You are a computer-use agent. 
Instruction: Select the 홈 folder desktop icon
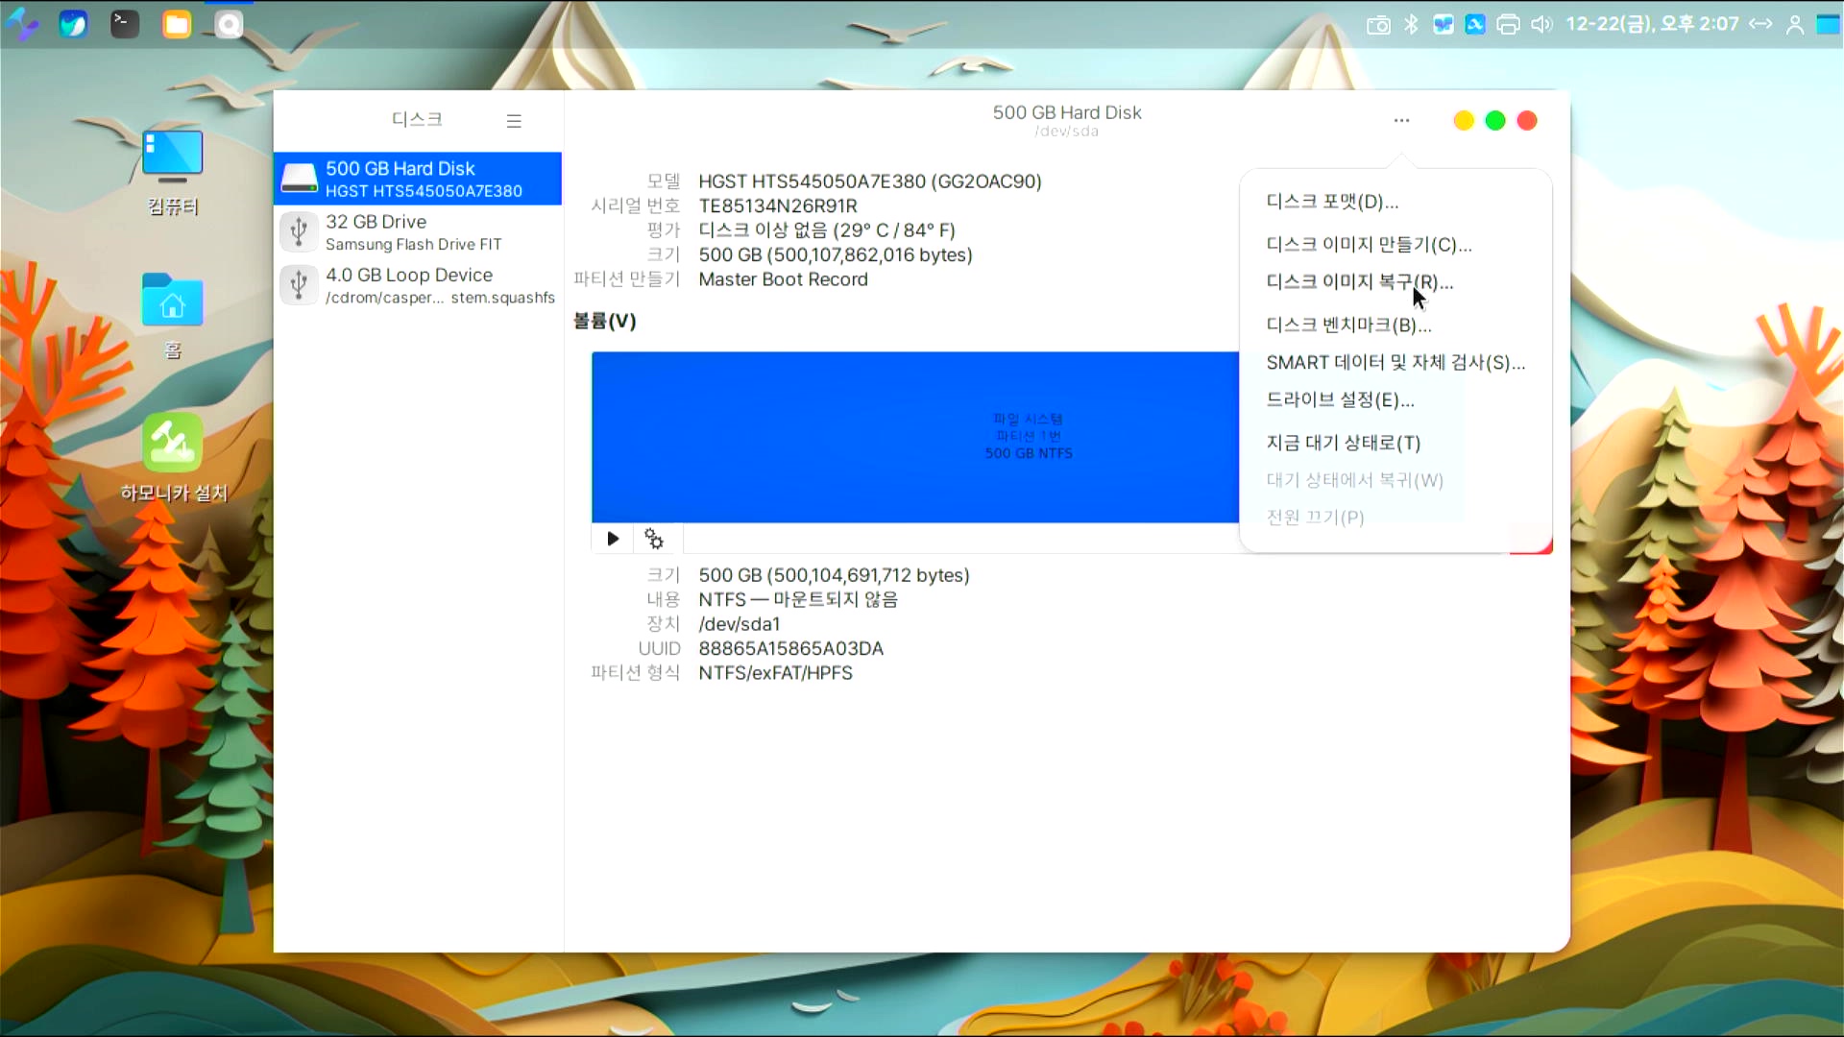[173, 316]
